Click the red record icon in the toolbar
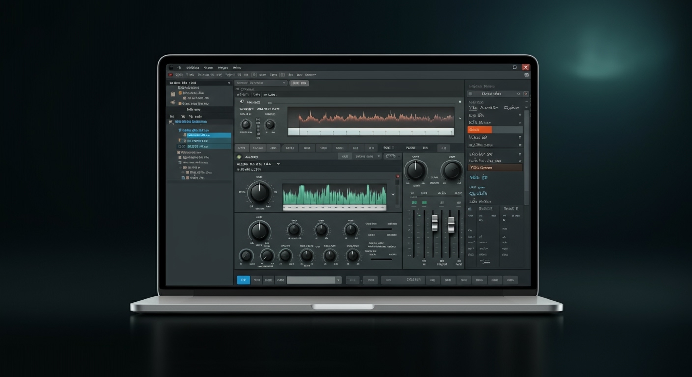This screenshot has width=692, height=377. point(171,75)
